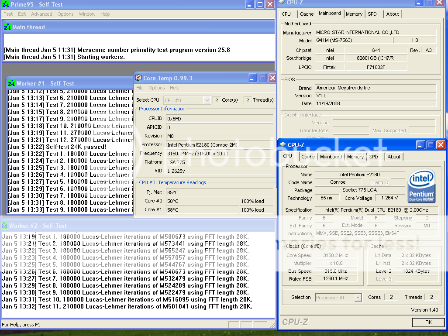Click the OK button in CPU-Z
Screen dimensions: 448x336
point(428,322)
